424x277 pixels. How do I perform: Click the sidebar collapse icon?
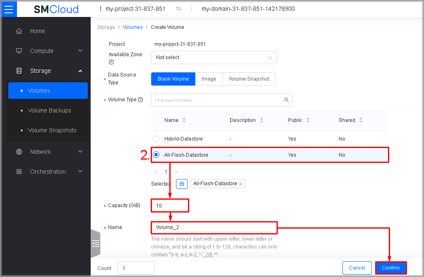click(x=96, y=244)
